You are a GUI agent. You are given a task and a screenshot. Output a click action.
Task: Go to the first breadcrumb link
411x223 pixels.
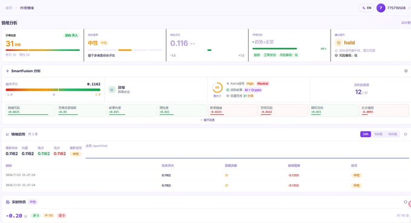point(9,8)
